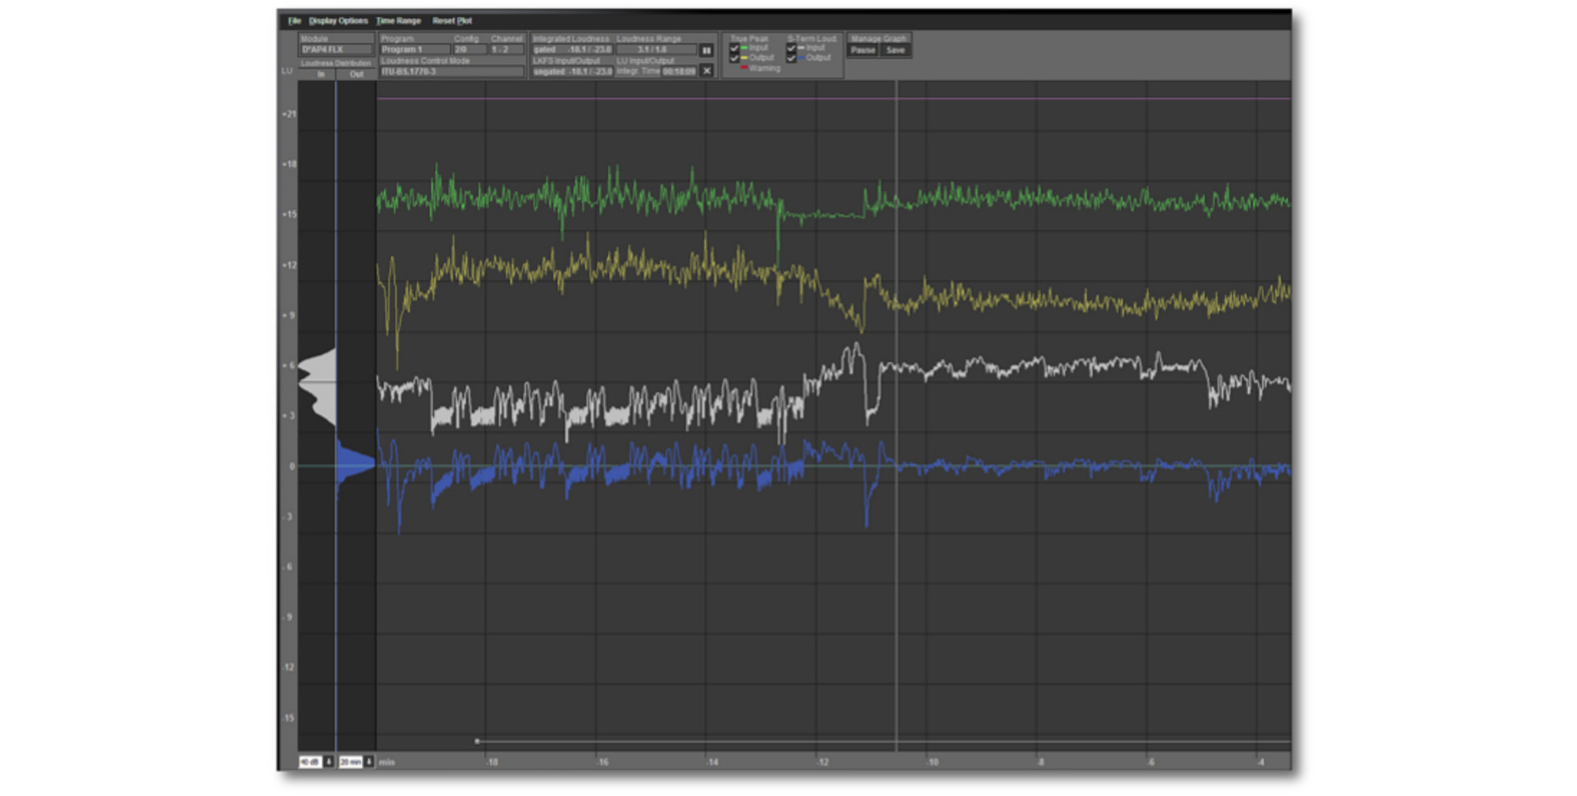1577x796 pixels.
Task: Click the X icon to reset integration time
Action: 706,70
